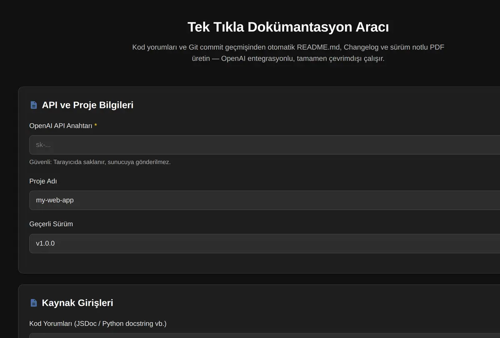Select the Geçerli Sürüm field showing v1.0.0

pos(265,243)
